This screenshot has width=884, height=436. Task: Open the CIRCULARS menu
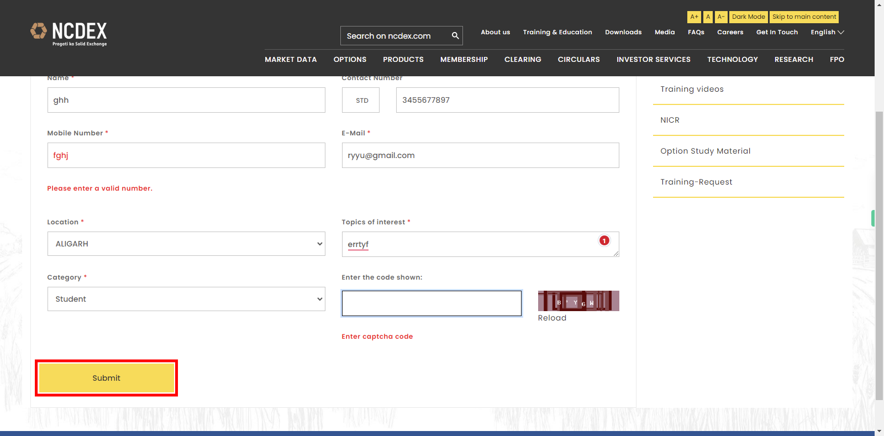click(578, 59)
